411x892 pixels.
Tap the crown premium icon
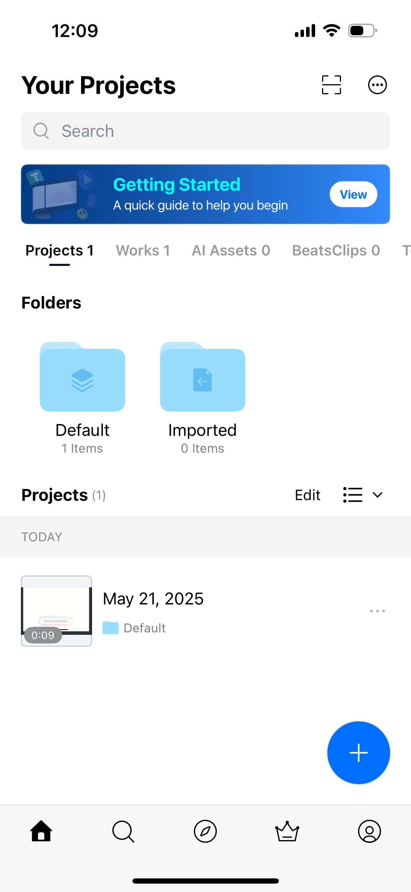pyautogui.click(x=287, y=831)
